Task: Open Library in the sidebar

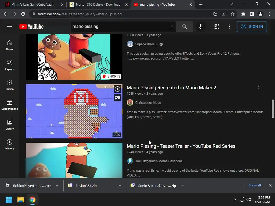Action: pyautogui.click(x=10, y=124)
